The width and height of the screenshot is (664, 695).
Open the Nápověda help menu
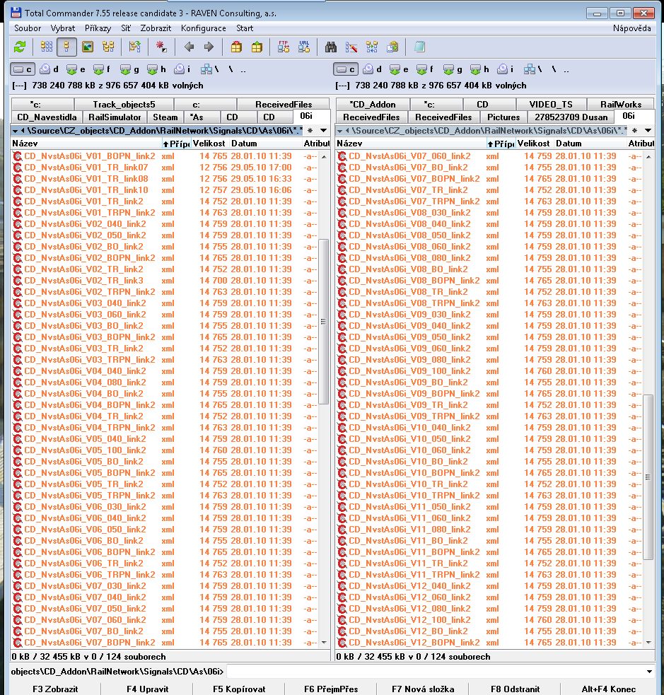[632, 28]
